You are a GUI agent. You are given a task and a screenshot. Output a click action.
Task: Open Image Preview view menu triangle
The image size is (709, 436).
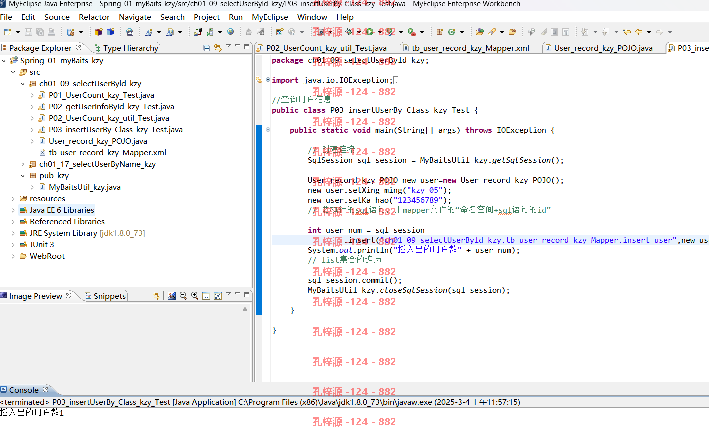pyautogui.click(x=228, y=294)
